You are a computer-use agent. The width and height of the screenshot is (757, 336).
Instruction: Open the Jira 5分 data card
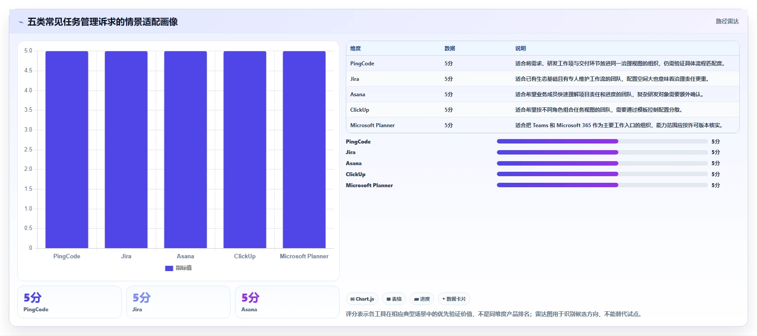(178, 302)
